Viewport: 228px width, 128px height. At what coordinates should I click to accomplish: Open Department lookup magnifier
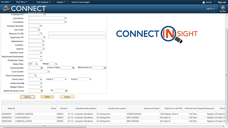tap(43, 41)
